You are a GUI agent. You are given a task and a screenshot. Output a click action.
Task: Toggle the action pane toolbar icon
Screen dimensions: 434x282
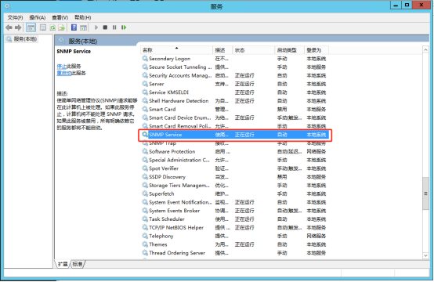pos(83,27)
